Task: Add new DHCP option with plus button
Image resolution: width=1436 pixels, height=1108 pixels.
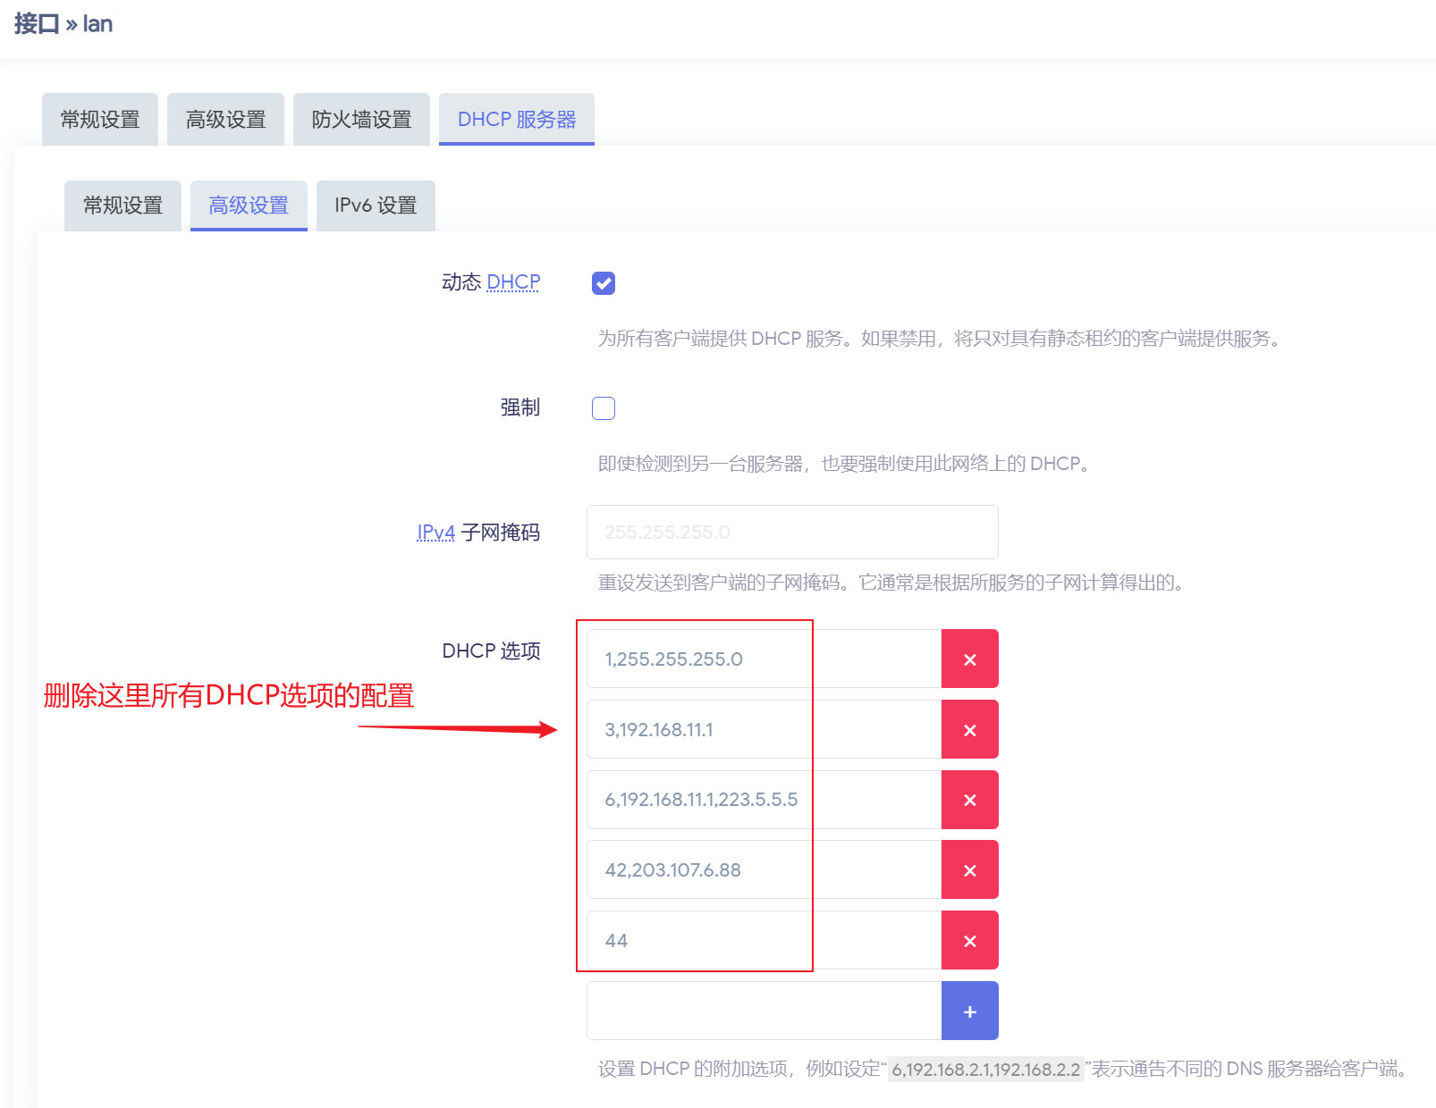Action: 969,1011
